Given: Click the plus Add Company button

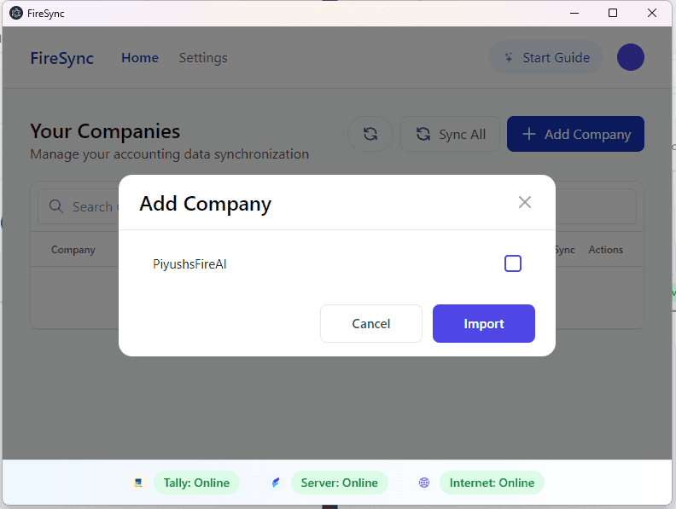Looking at the screenshot, I should tap(575, 134).
